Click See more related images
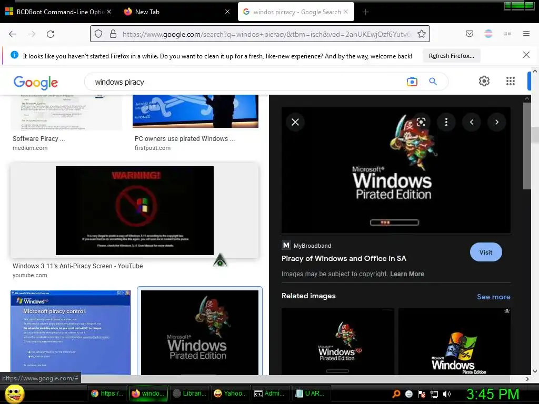 [493, 297]
